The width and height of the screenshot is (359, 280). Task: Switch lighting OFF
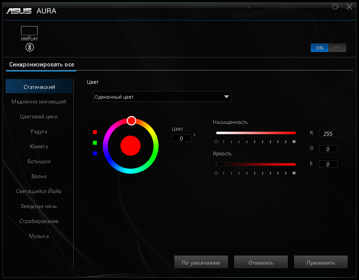(x=337, y=48)
